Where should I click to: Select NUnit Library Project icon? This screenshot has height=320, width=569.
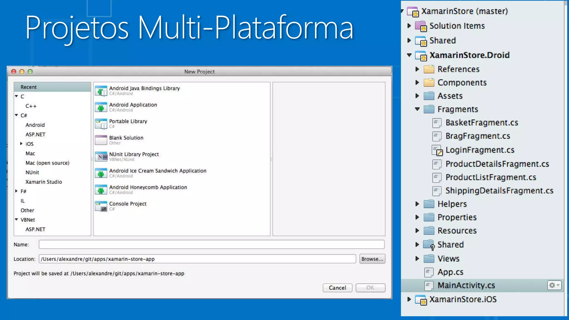[101, 157]
